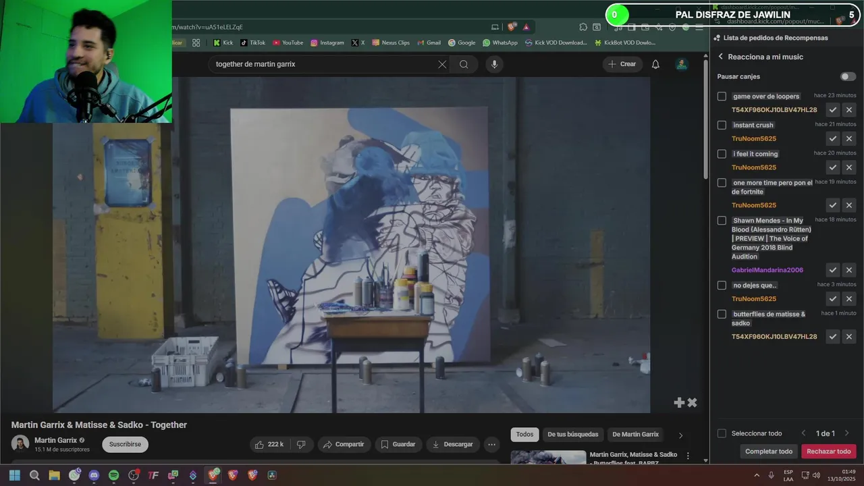Go back from Reacciona a mi music
The image size is (864, 486).
point(720,57)
